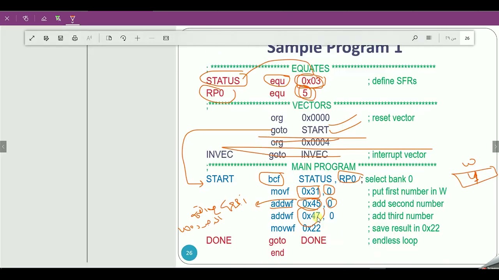The height and width of the screenshot is (280, 499).
Task: Click the '; endless loop' comment
Action: pos(393,241)
